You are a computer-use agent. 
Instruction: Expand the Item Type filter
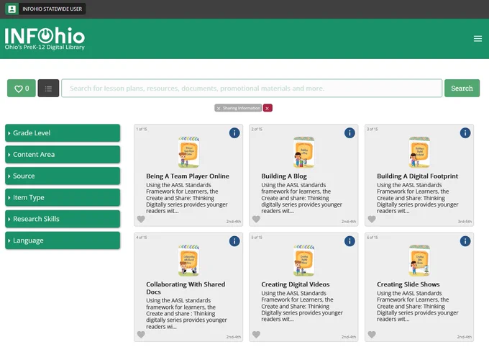coord(63,197)
